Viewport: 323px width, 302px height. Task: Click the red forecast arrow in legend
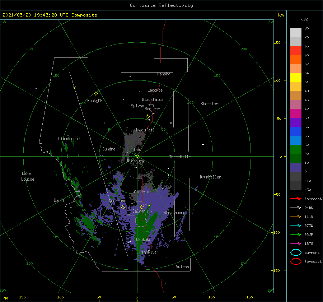point(296,199)
